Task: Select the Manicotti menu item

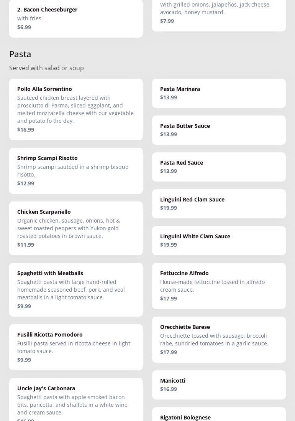Action: pos(219,385)
